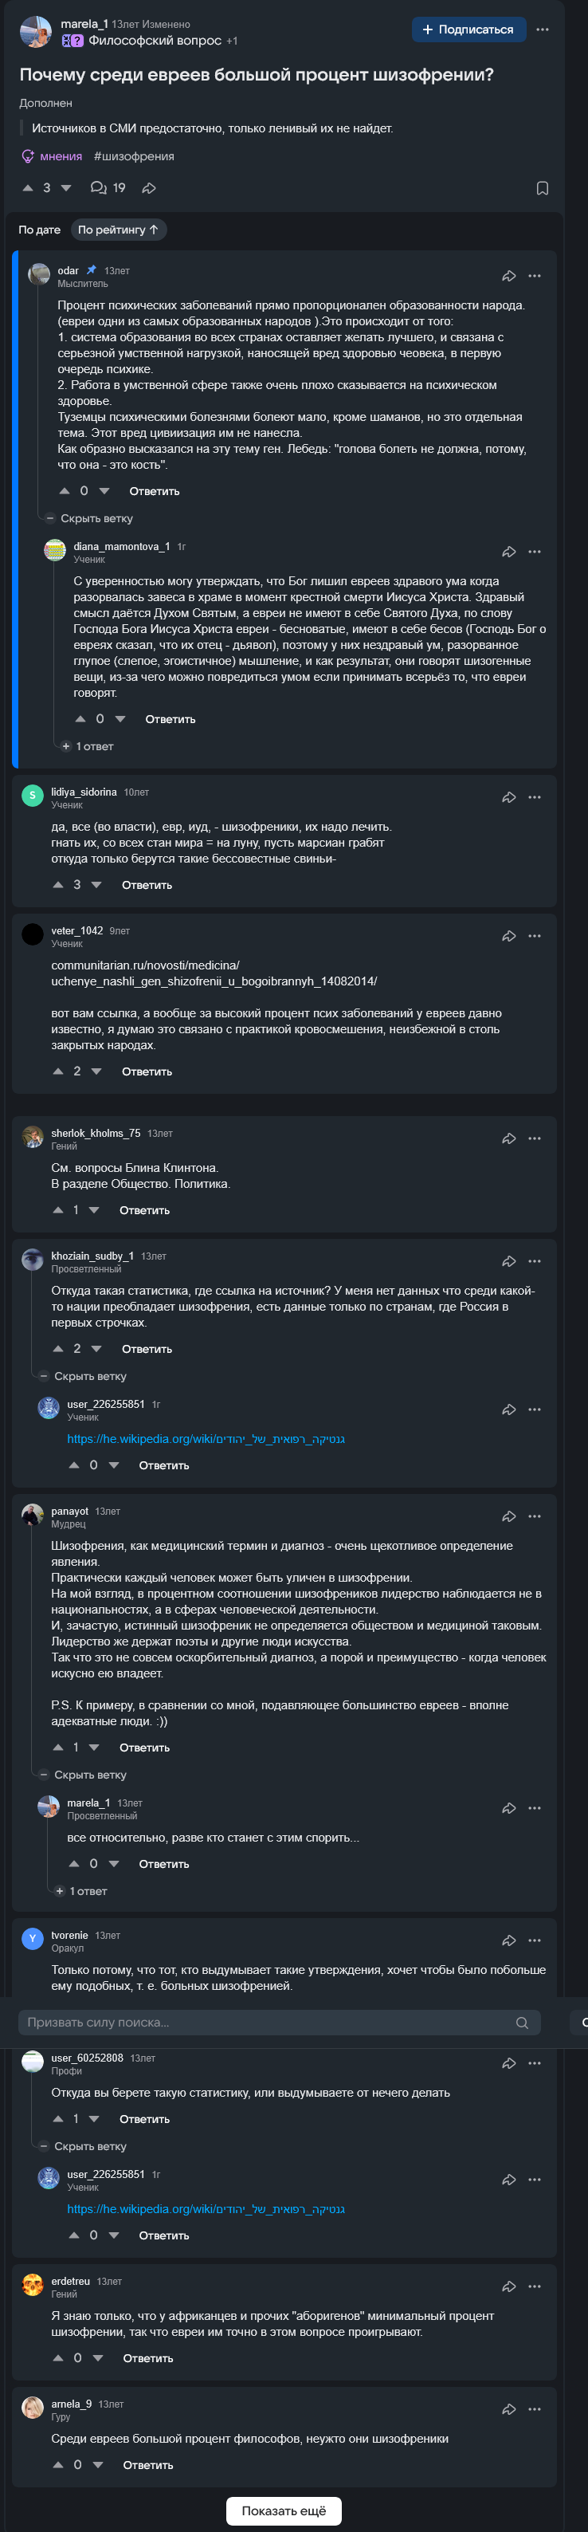588x2532 pixels.
Task: Sort answers by По дате
Action: point(39,230)
